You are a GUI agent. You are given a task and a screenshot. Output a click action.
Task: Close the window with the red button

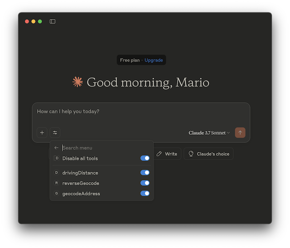point(27,21)
